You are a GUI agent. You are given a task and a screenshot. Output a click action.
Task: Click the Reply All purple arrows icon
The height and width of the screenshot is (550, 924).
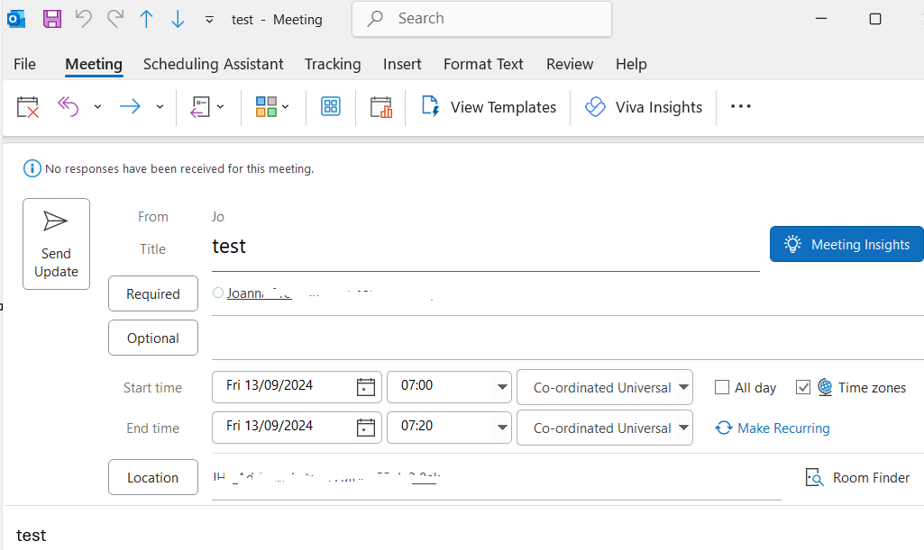coord(69,106)
